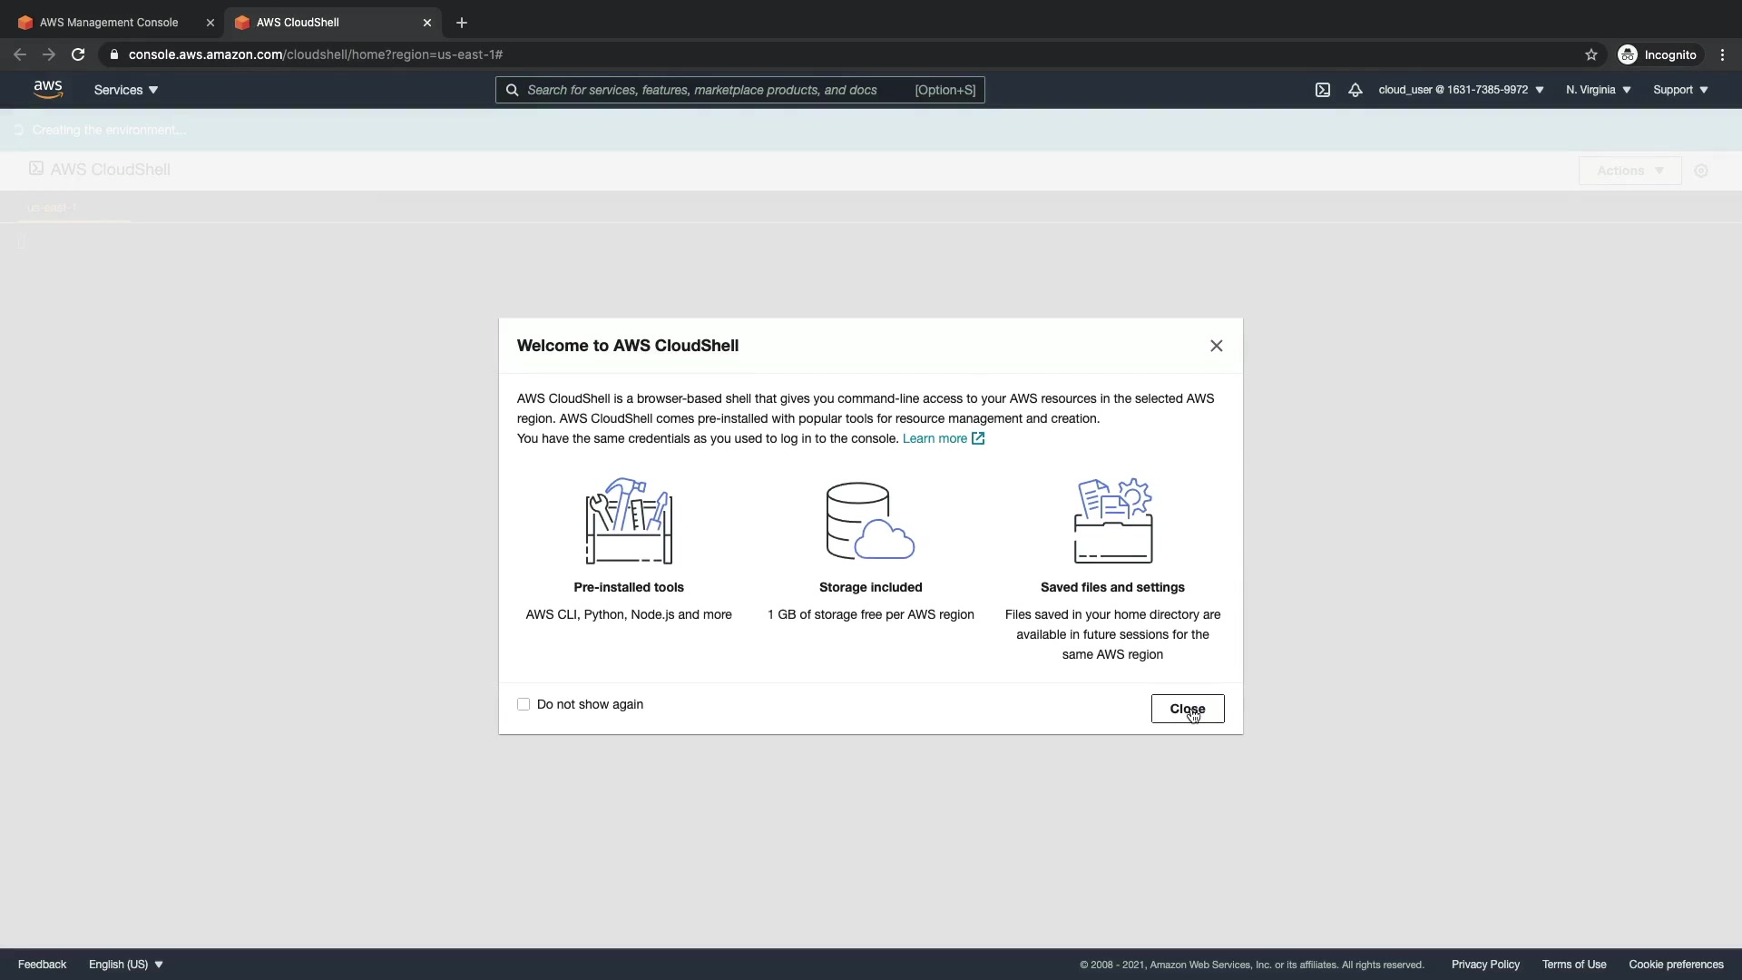Reload the page with refresh icon
This screenshot has height=980, width=1742.
click(x=78, y=54)
